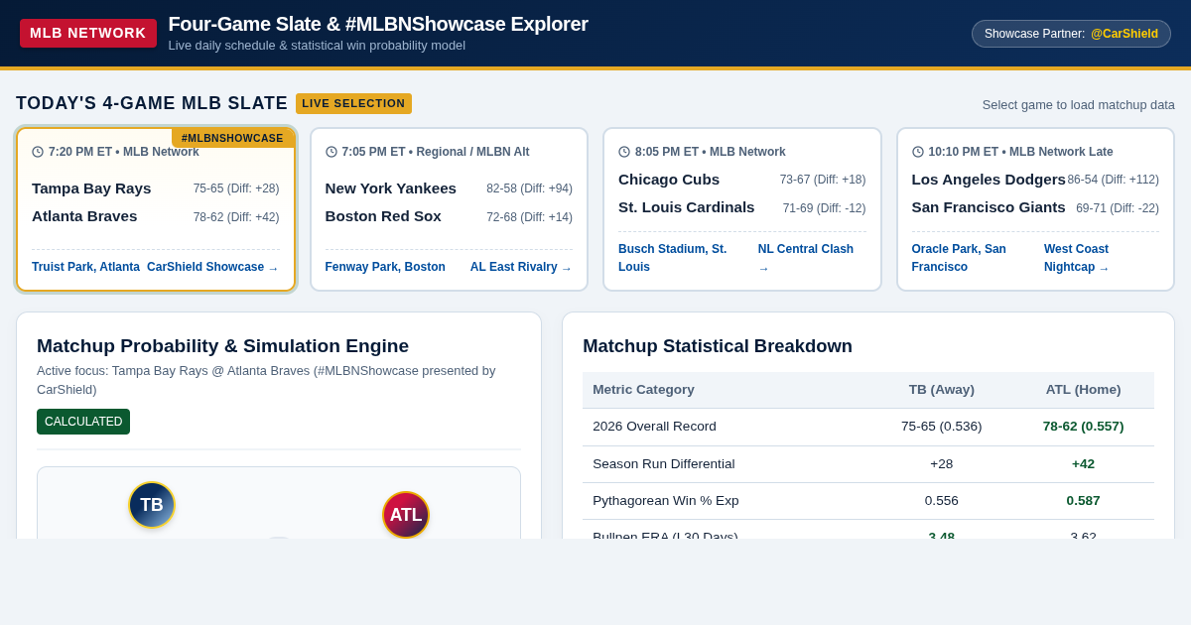Click the TB (Away) column header
The width and height of the screenshot is (1191, 625).
[942, 390]
